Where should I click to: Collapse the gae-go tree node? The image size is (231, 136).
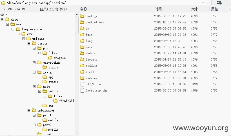point(34,72)
